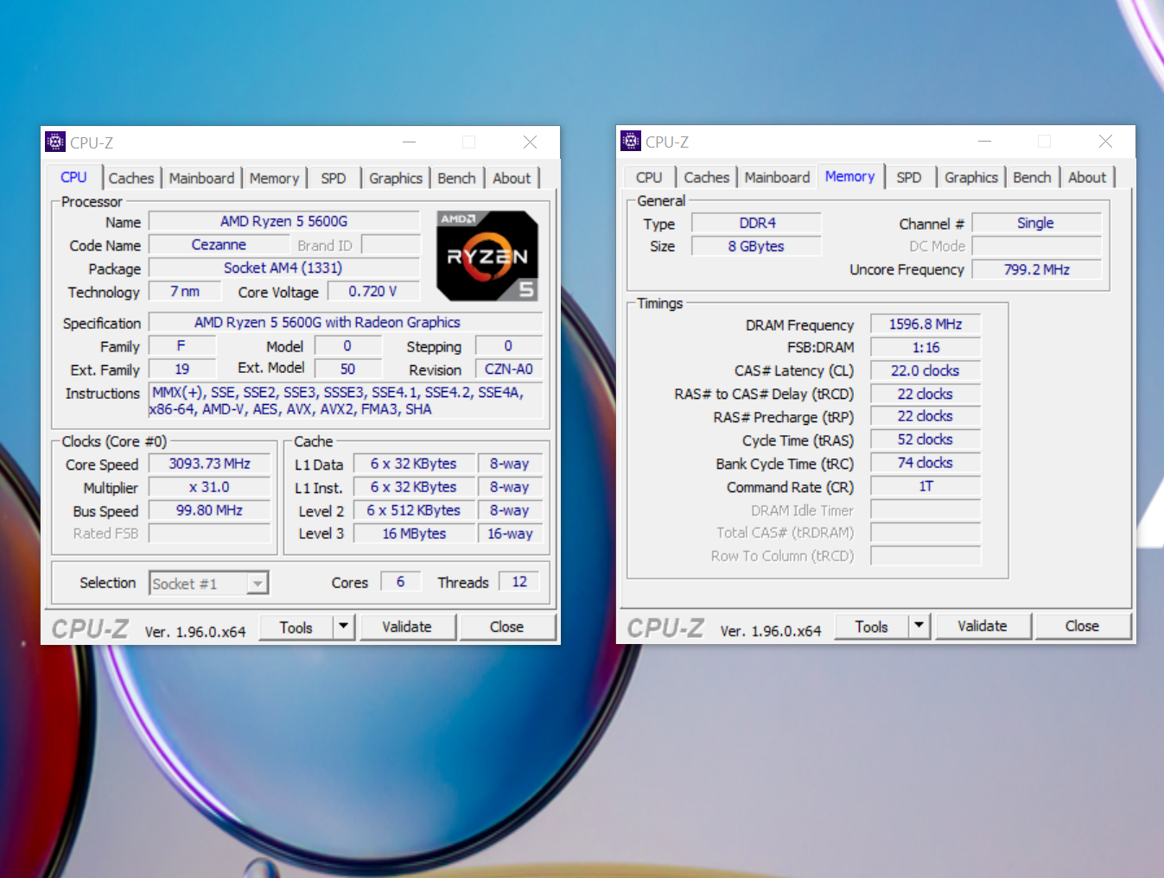Image resolution: width=1164 pixels, height=878 pixels.
Task: Click the memory type value 'DDR4'
Action: [x=757, y=224]
